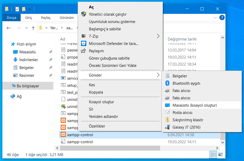Select Hızlı erişim in navigation pane
This screenshot has width=244, height=161.
click(x=26, y=44)
